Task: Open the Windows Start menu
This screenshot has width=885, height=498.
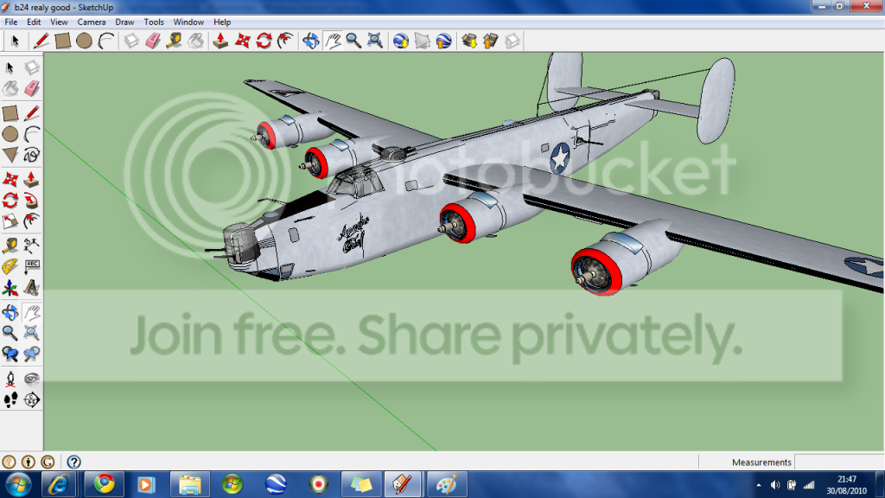Action: point(18,484)
